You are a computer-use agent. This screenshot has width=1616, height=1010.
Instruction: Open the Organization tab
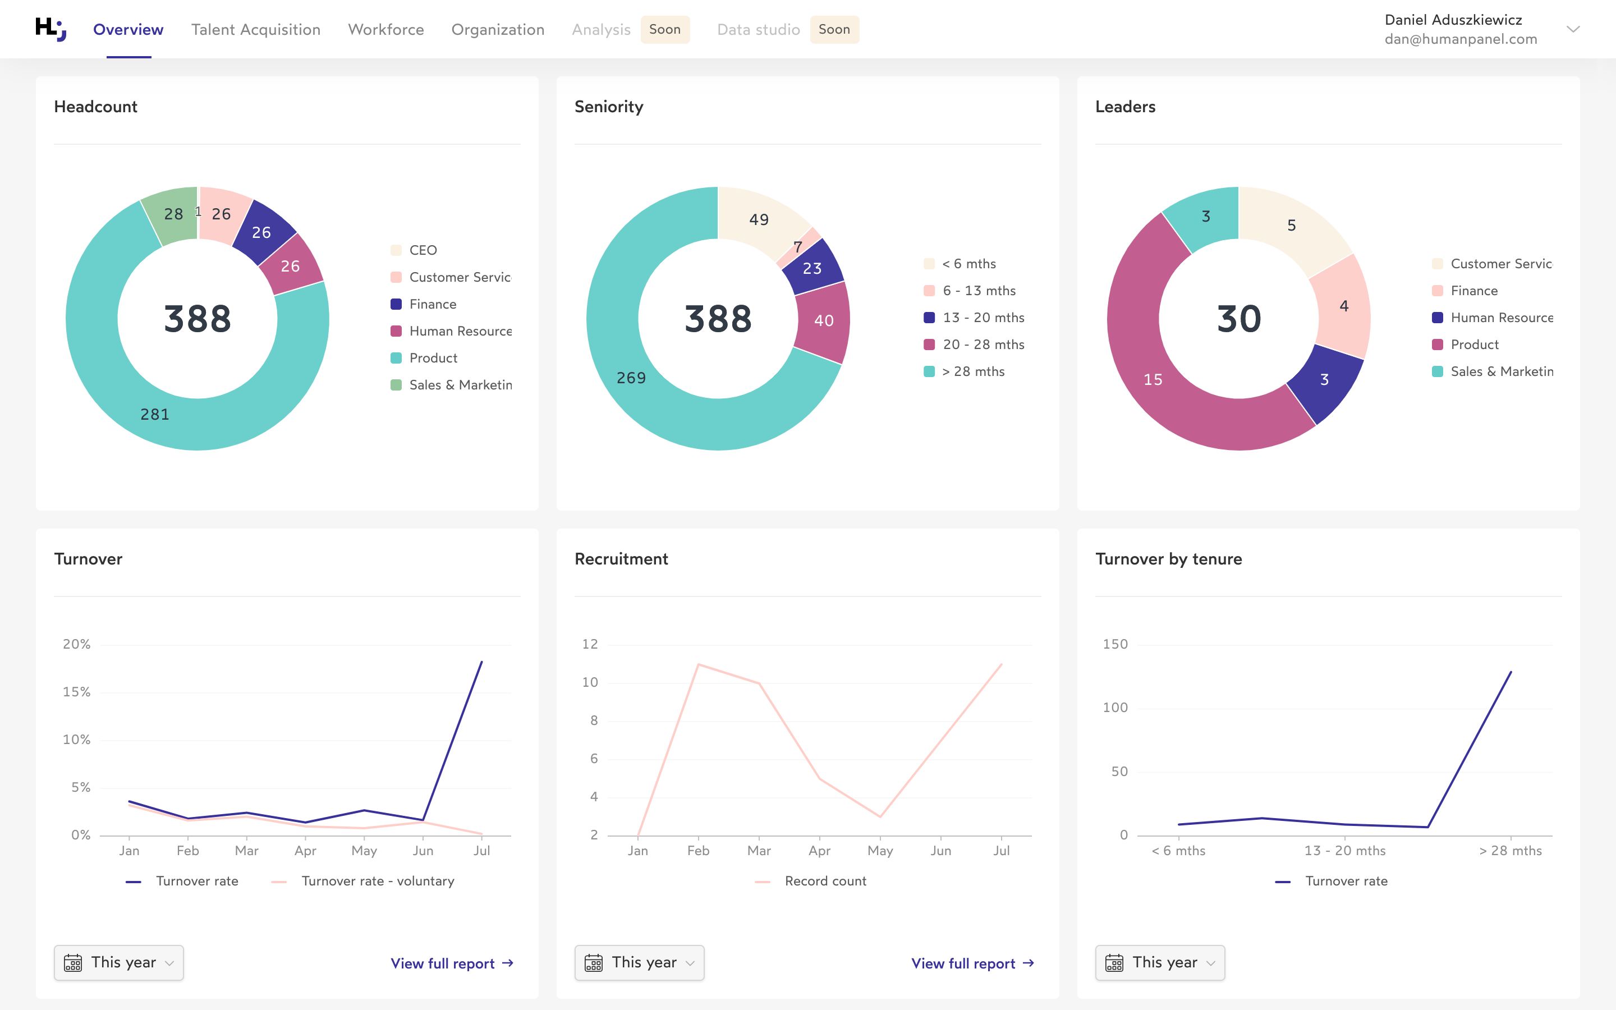click(498, 29)
